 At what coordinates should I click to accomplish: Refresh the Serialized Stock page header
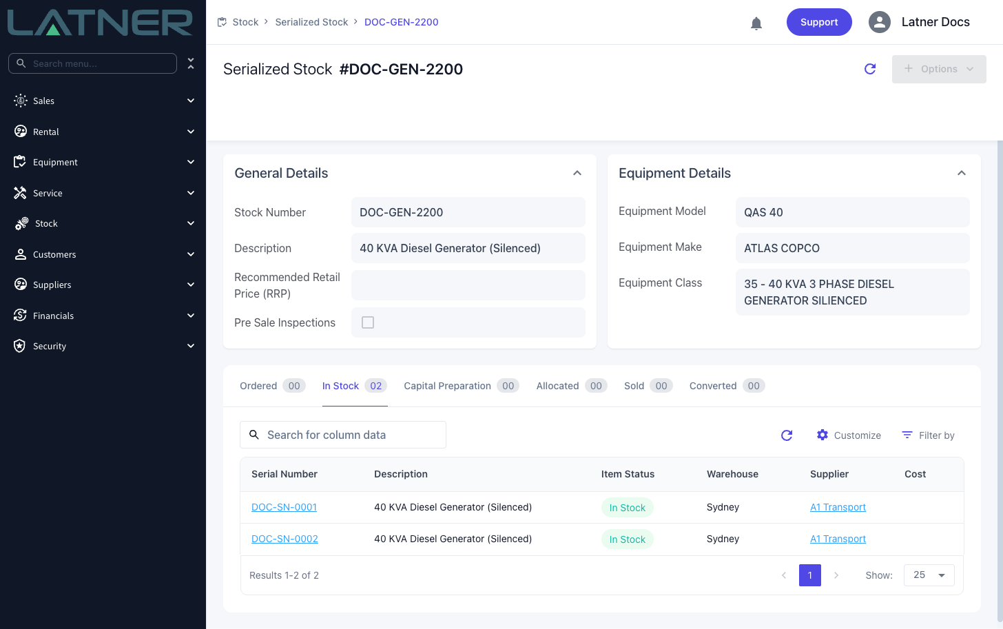870,69
